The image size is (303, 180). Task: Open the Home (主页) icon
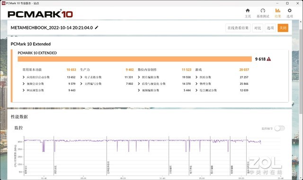tap(248, 10)
